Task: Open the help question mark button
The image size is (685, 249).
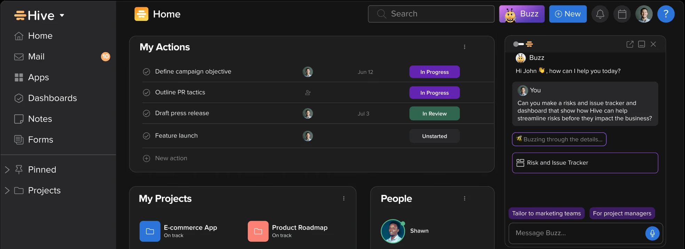Action: pos(666,14)
